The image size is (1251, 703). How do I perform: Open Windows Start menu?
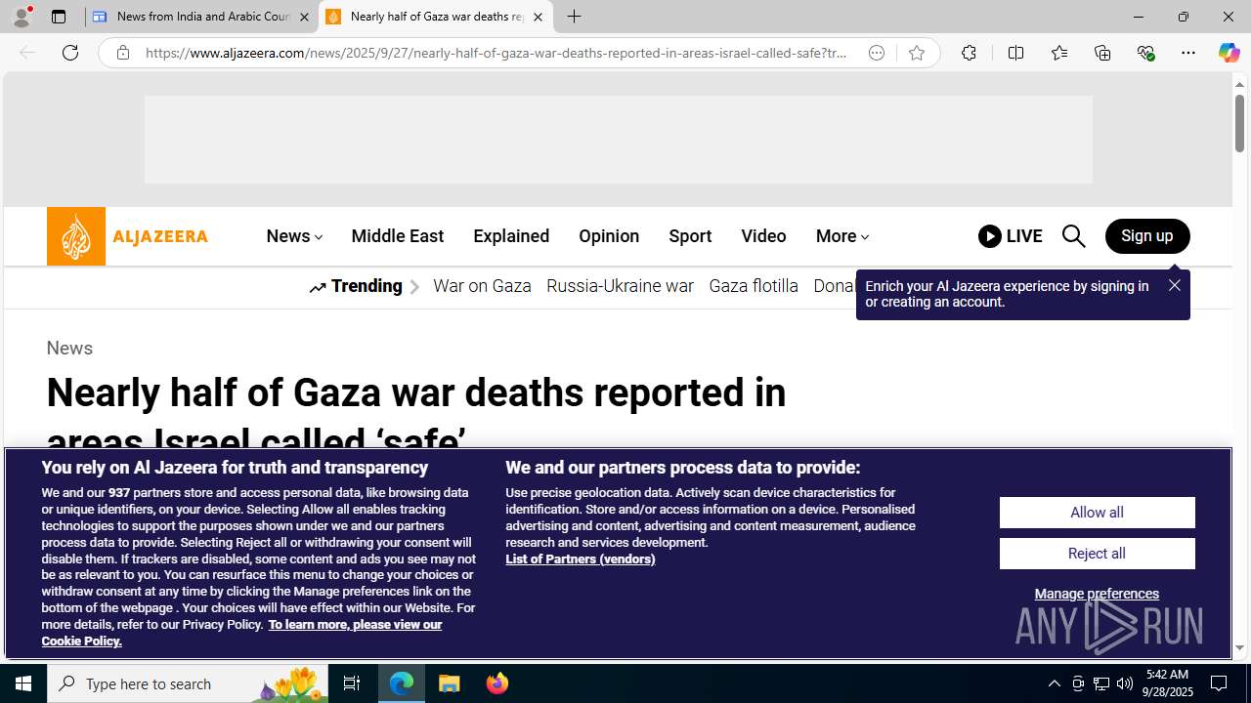[23, 683]
